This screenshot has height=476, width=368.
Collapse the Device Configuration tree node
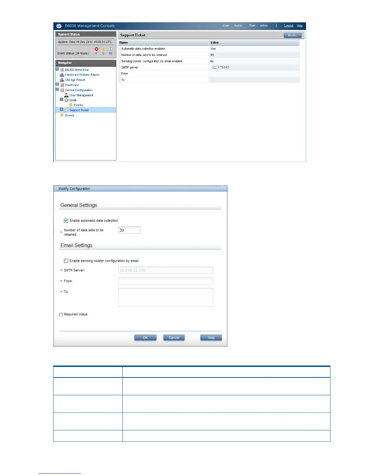pyautogui.click(x=57, y=90)
